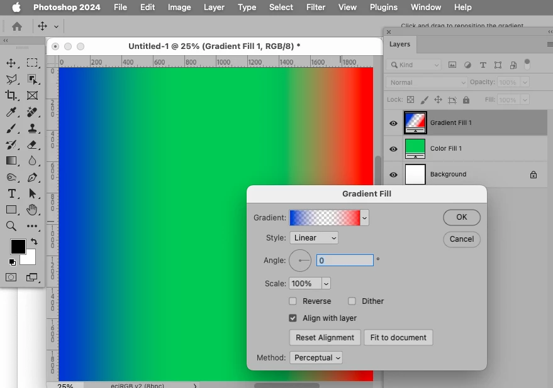Choose the Gradient tool in toolbar
This screenshot has height=388, width=553.
(x=11, y=161)
